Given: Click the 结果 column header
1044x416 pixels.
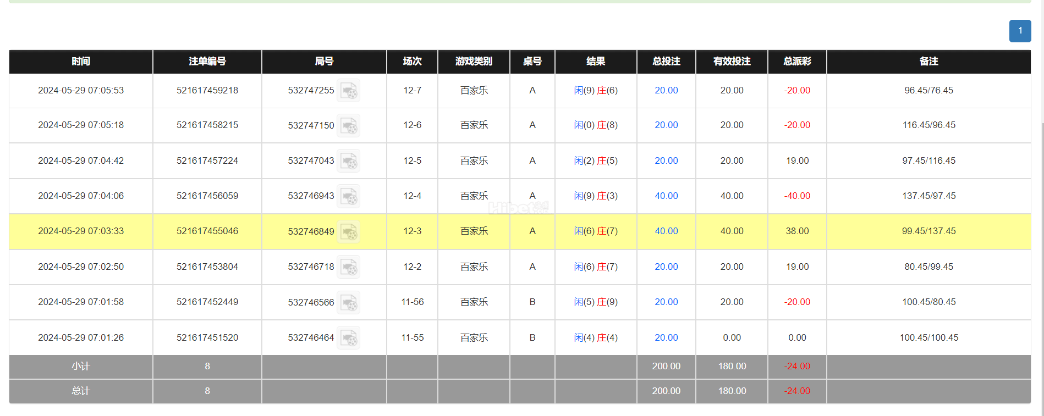Looking at the screenshot, I should point(596,62).
